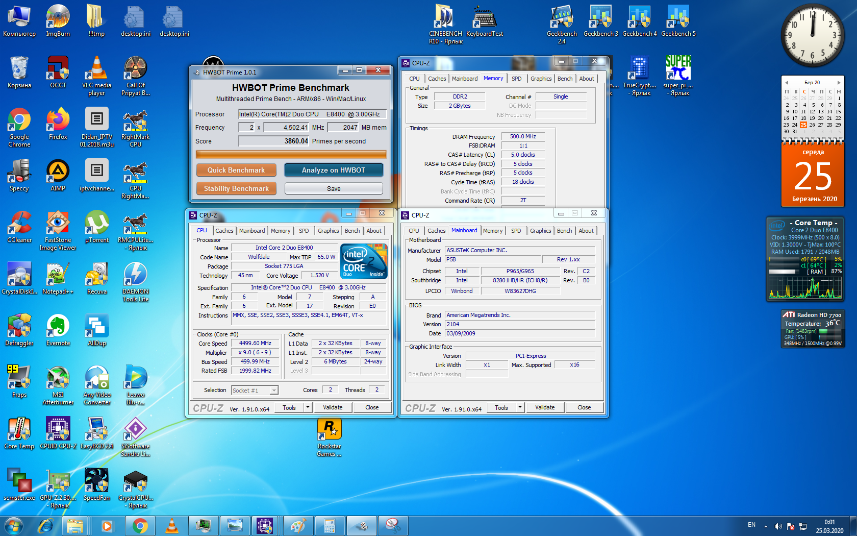857x536 pixels.
Task: Launch SpeedFan desktop icon
Action: 96,484
